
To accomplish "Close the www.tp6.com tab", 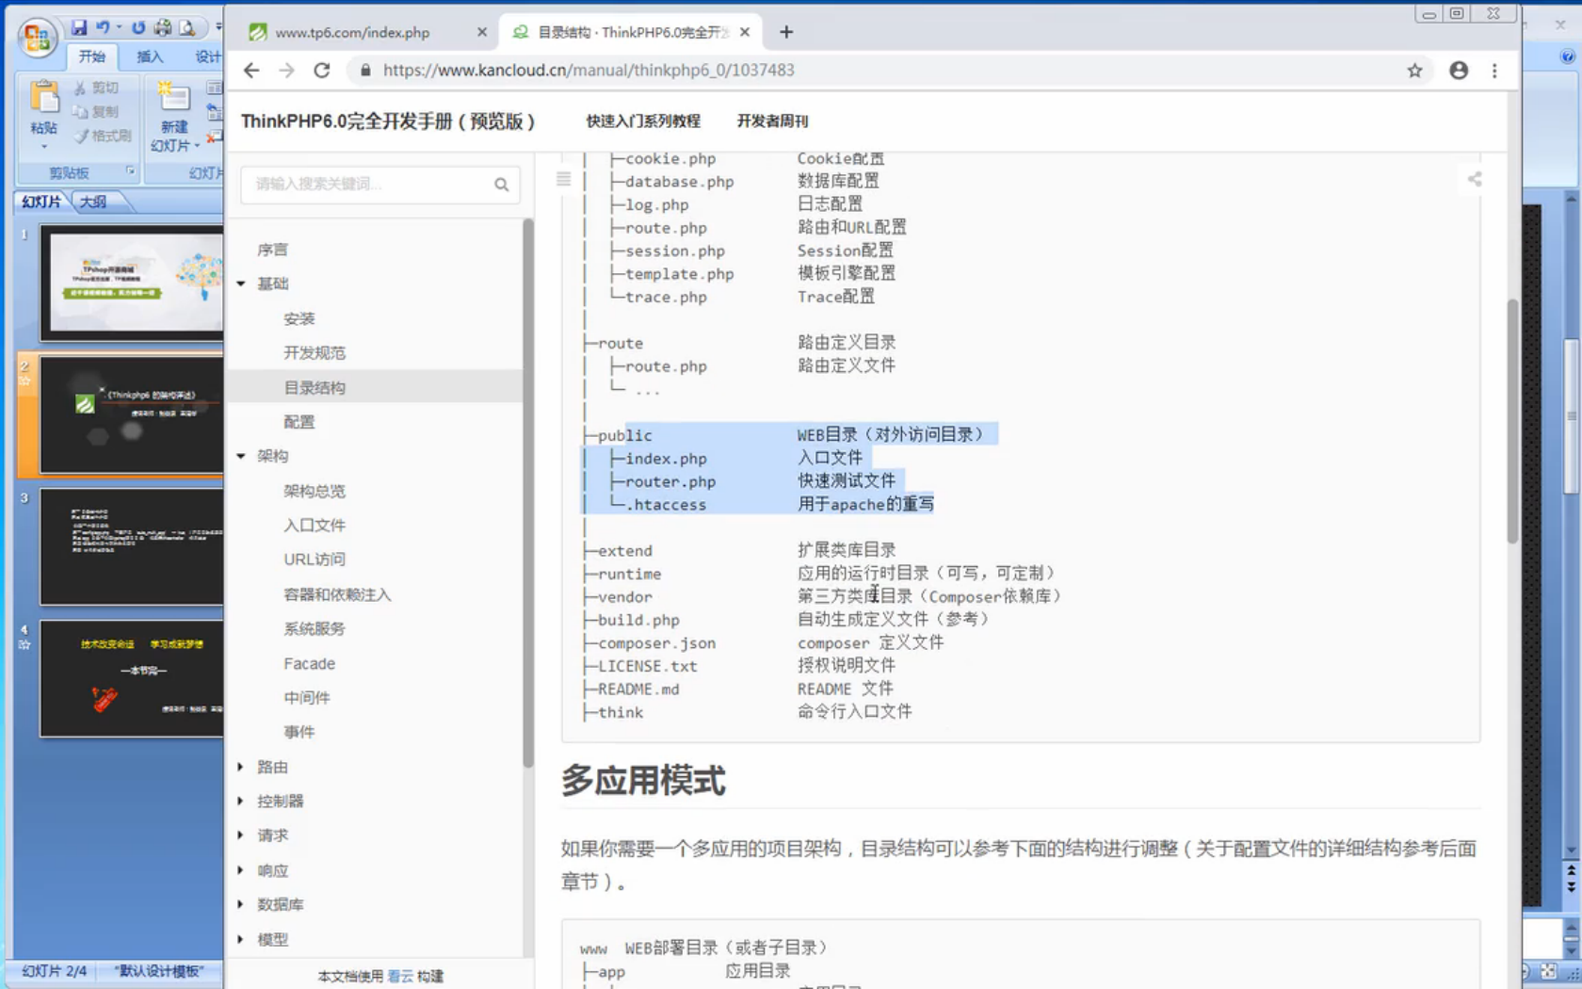I will point(482,32).
